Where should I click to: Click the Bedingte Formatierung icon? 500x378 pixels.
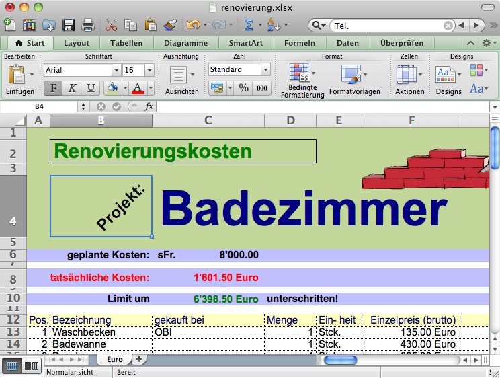click(299, 73)
